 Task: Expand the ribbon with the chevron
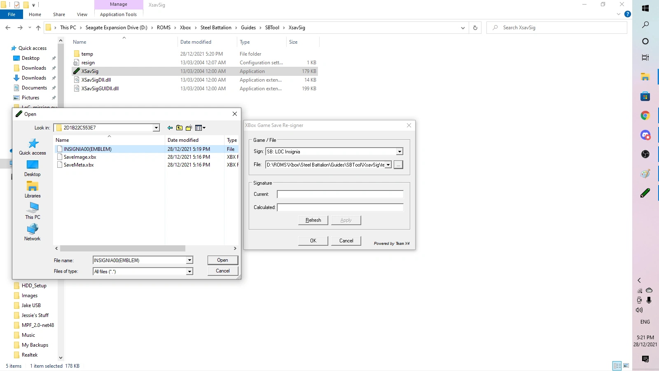pyautogui.click(x=618, y=14)
